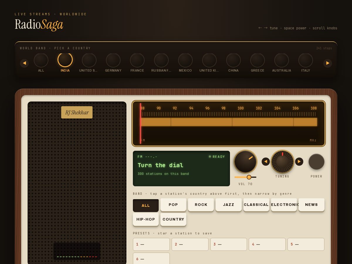The image size is (352, 264).
Task: Click the FM frequency dial scale
Action: 229,123
